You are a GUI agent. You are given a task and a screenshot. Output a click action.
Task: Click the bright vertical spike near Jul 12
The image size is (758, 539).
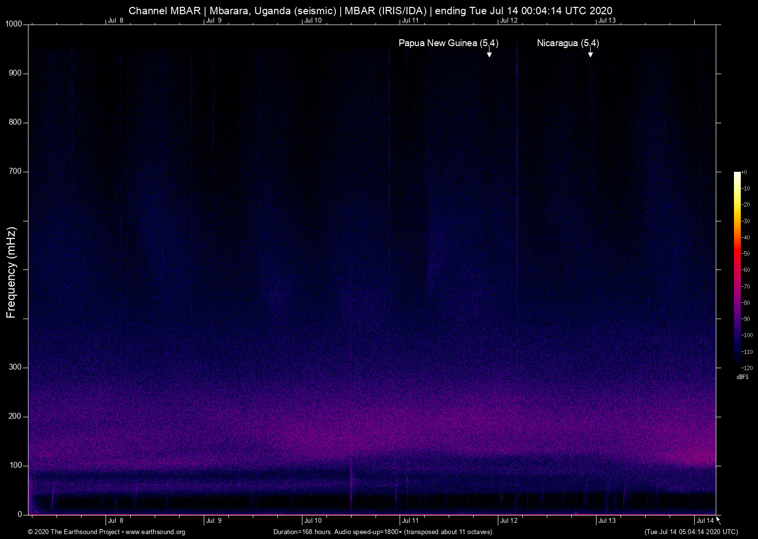(517, 196)
